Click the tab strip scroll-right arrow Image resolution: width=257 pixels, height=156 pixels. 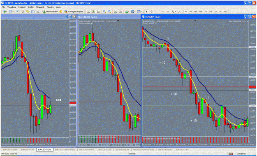255,150
